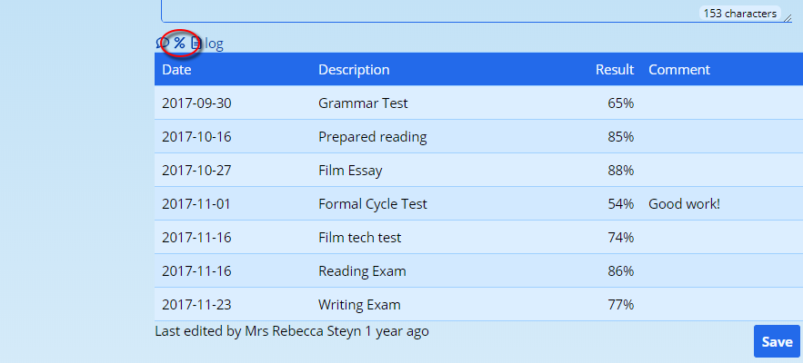Click the Comment column header
This screenshot has height=363, width=803.
(x=678, y=70)
